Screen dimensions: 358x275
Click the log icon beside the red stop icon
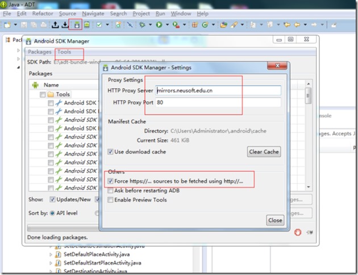(x=310, y=232)
